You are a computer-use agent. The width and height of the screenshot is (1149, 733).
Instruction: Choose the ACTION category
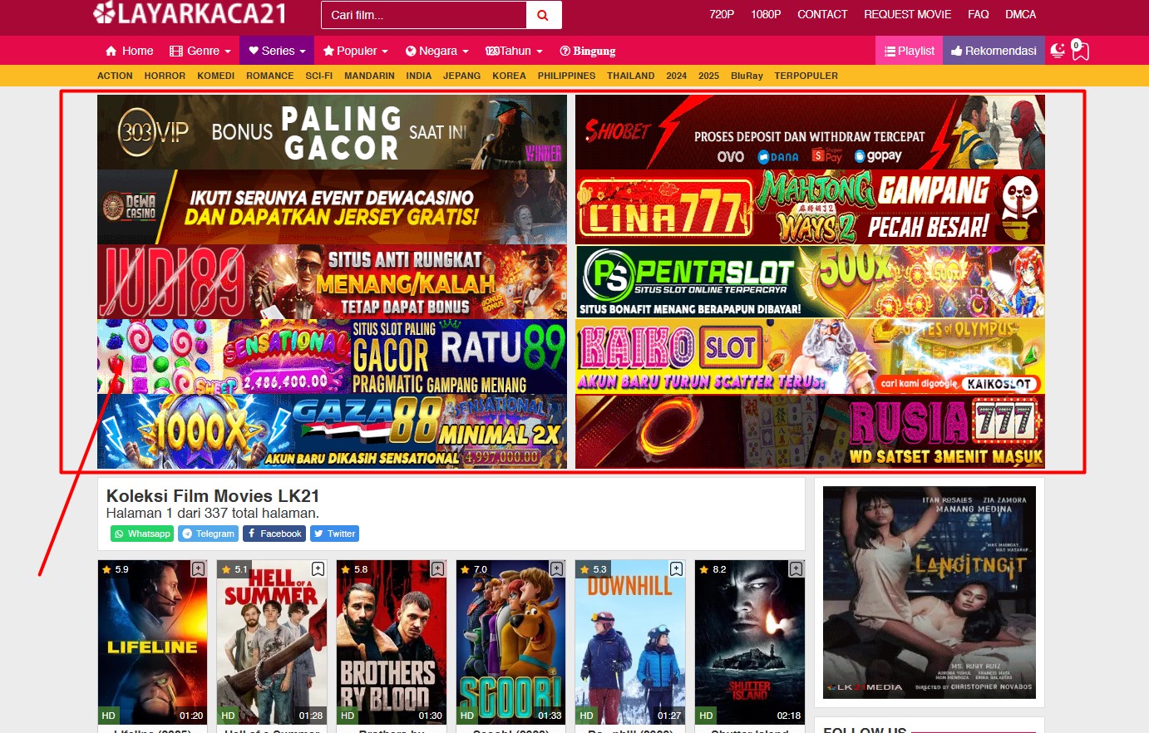pos(115,76)
